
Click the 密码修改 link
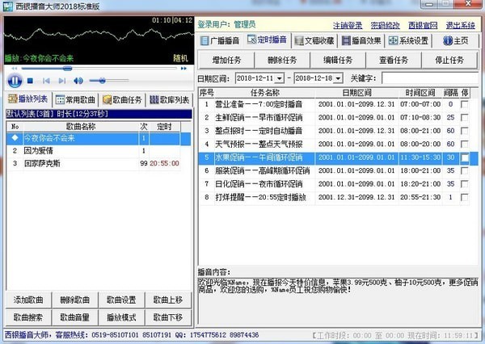click(x=385, y=25)
